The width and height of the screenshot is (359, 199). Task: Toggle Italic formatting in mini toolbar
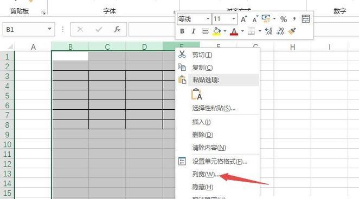pos(194,31)
